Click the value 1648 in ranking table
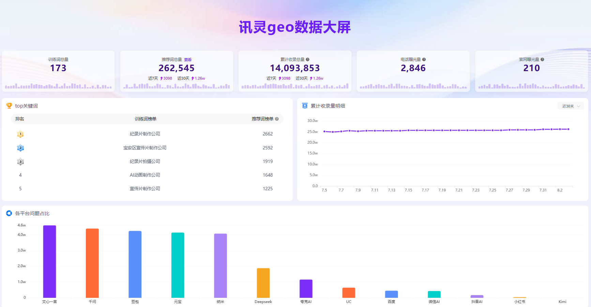Image resolution: width=591 pixels, height=307 pixels. click(x=268, y=175)
